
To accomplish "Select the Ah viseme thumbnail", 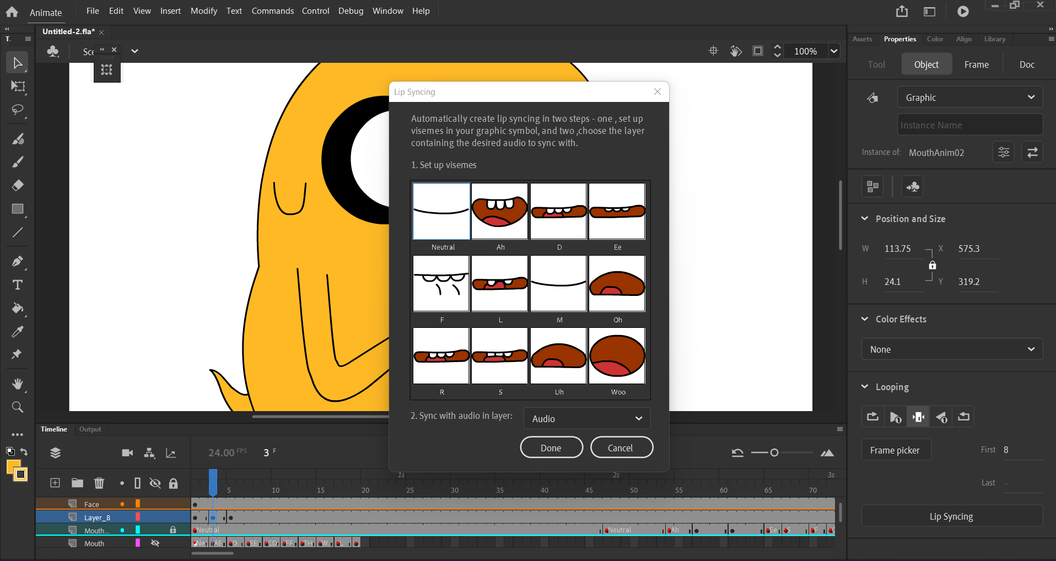I will click(500, 212).
